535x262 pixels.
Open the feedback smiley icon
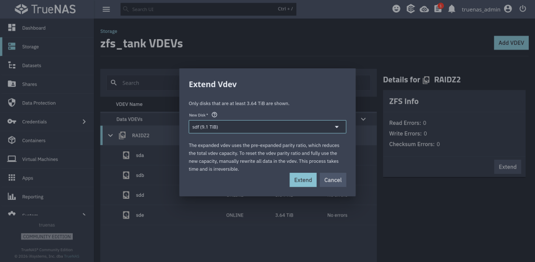tap(397, 9)
